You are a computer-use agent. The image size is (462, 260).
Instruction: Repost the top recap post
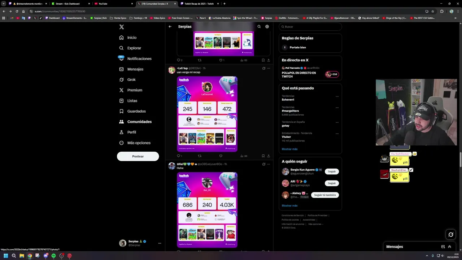[x=200, y=60]
